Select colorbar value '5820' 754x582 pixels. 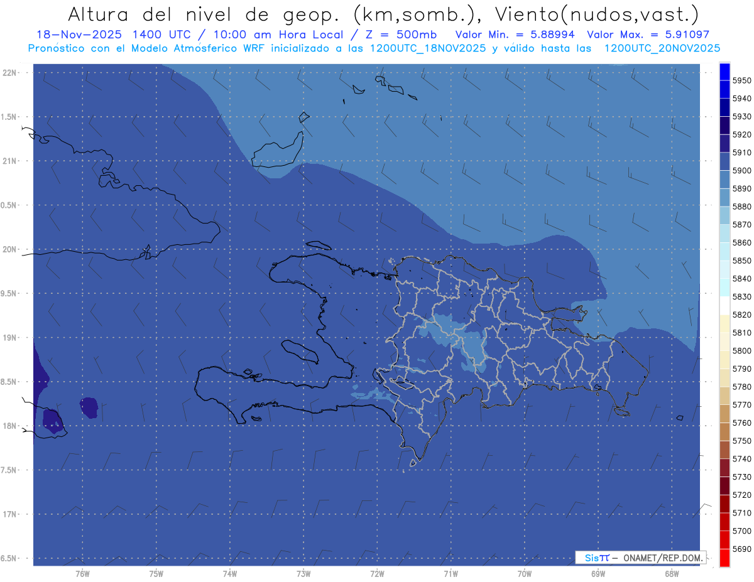click(x=743, y=315)
